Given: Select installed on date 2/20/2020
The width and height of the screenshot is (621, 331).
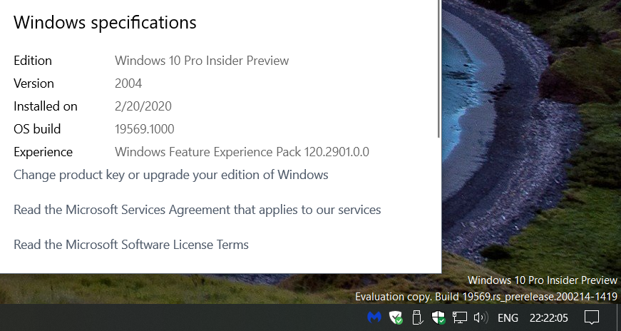Looking at the screenshot, I should click(x=143, y=106).
